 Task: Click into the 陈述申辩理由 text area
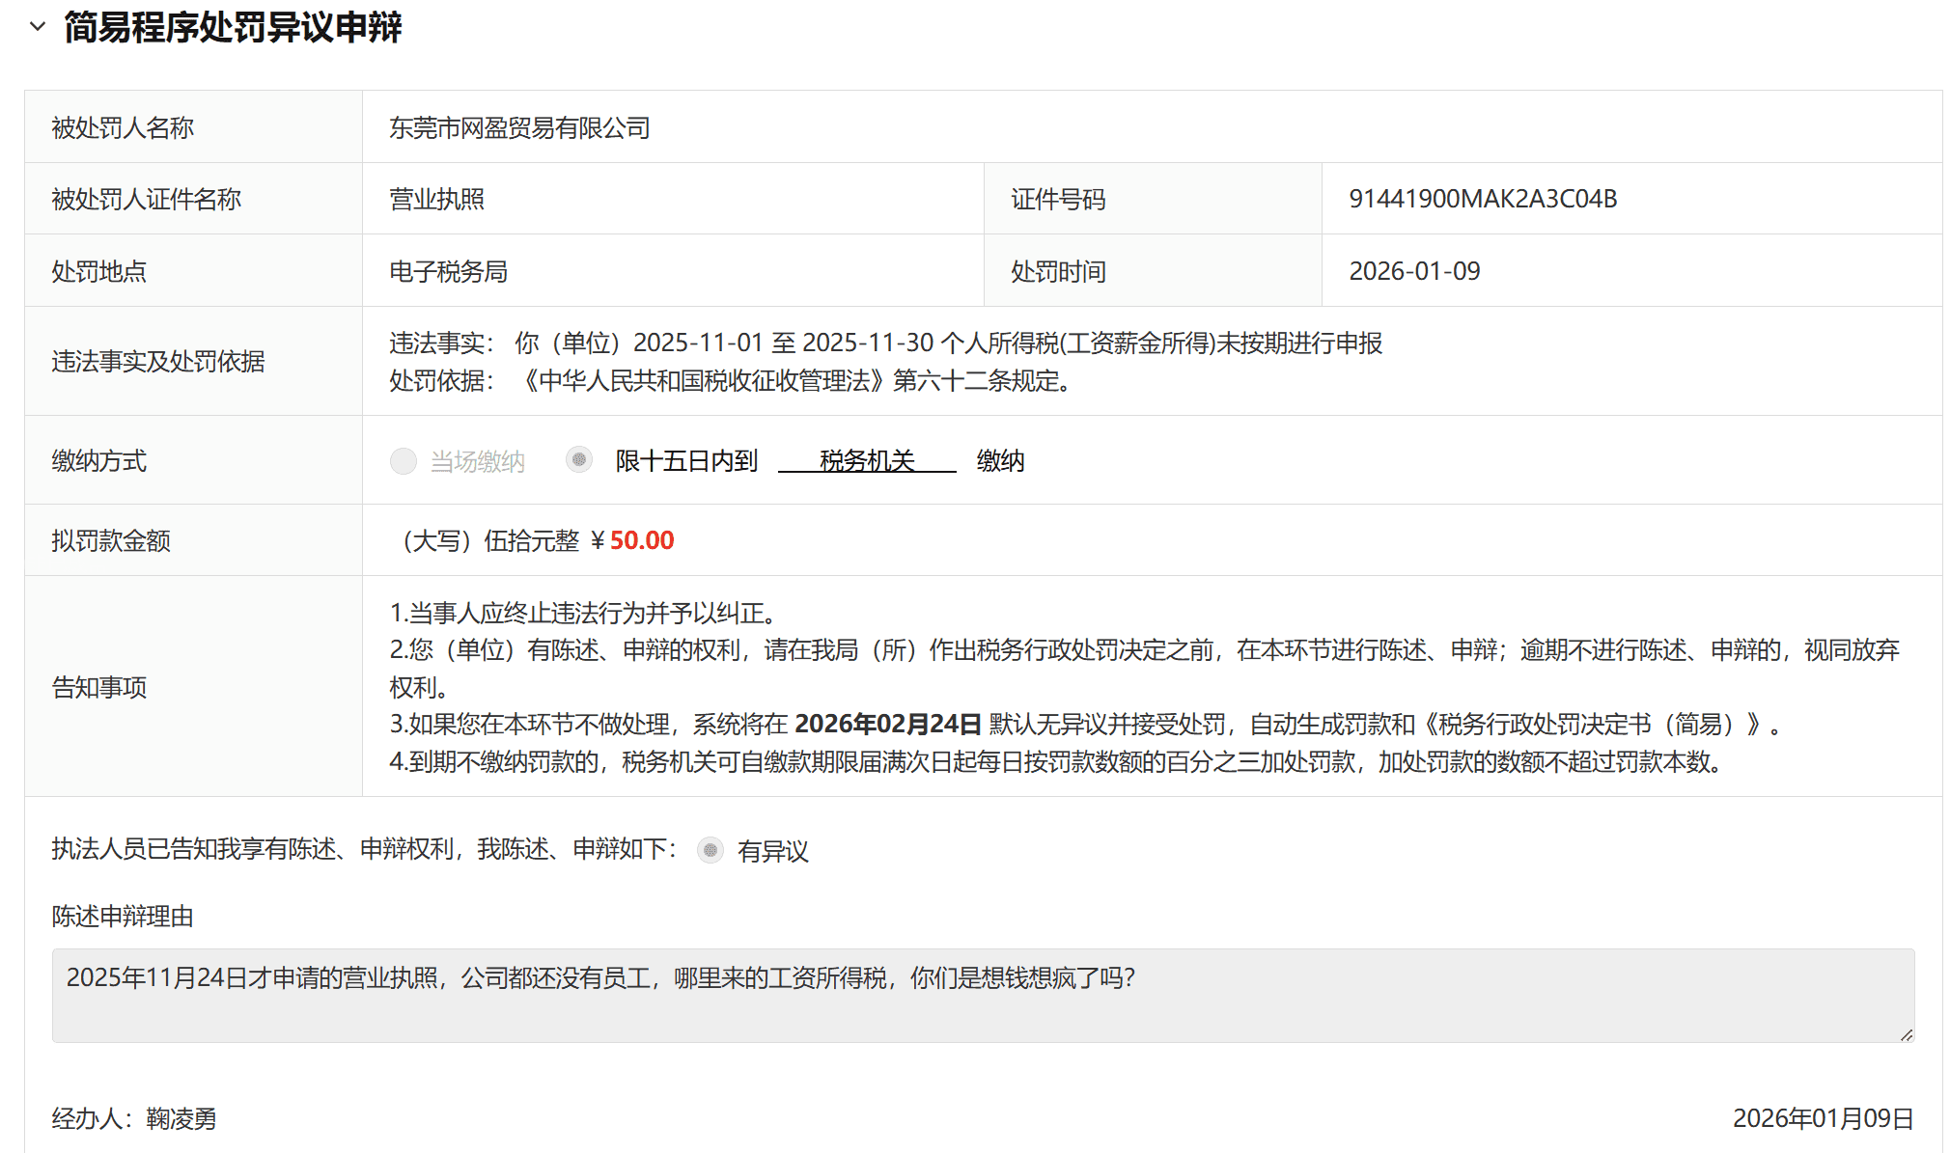point(983,995)
